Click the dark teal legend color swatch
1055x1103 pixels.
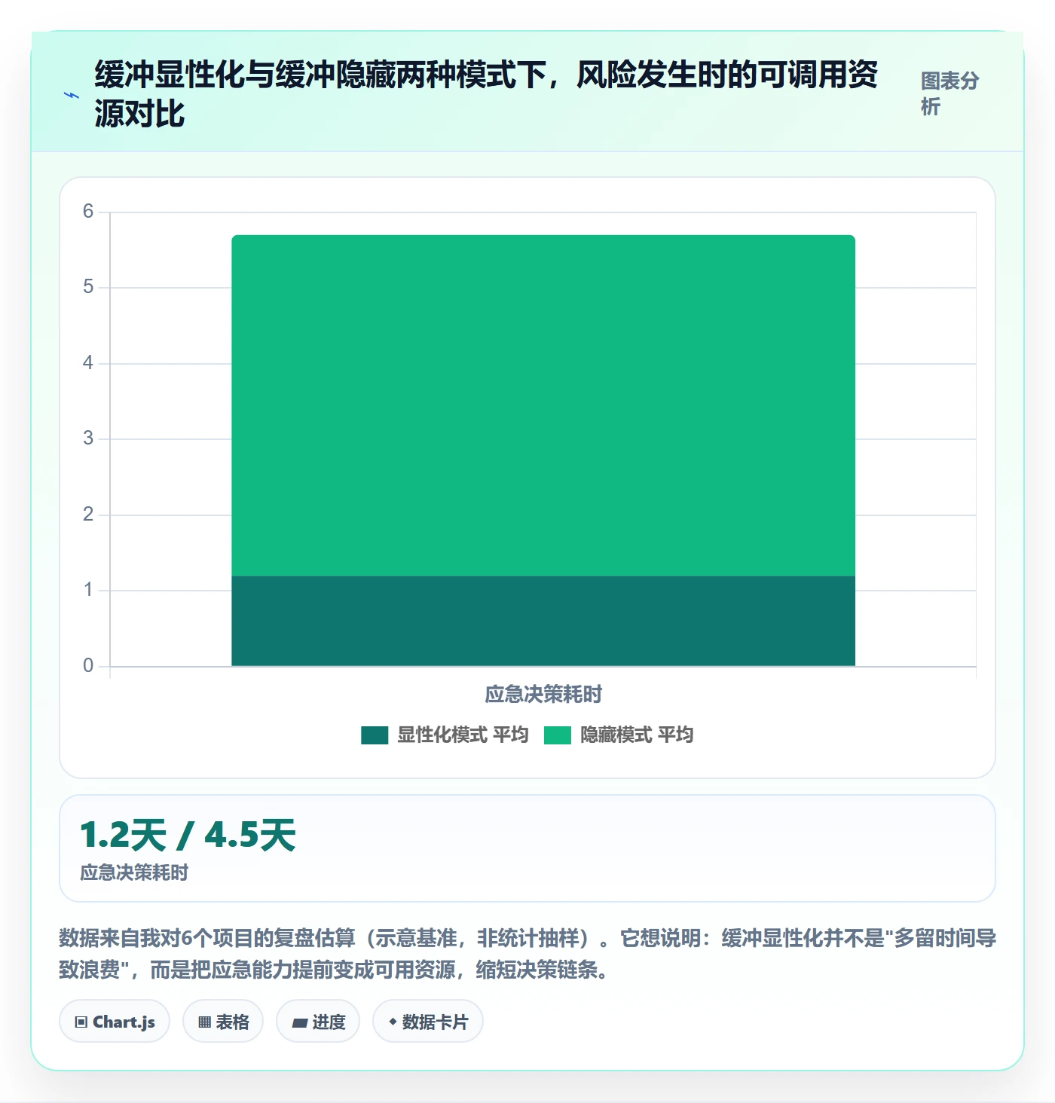click(375, 735)
